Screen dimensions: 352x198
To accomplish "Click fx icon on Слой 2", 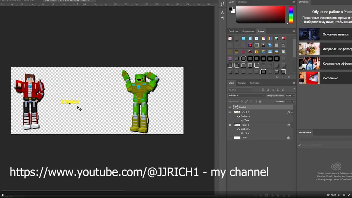I will [x=288, y=112].
